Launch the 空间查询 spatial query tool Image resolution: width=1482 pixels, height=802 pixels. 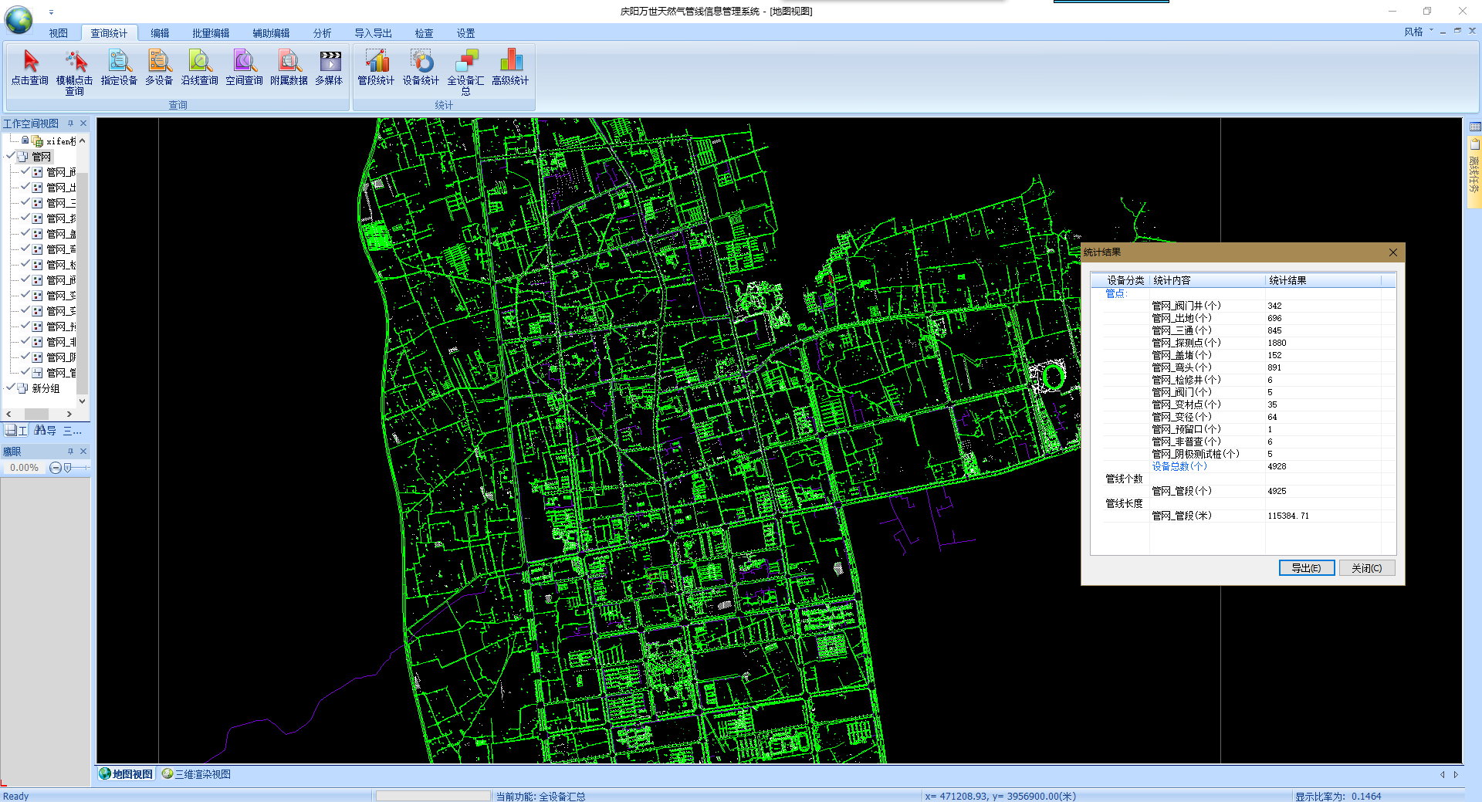(x=244, y=67)
